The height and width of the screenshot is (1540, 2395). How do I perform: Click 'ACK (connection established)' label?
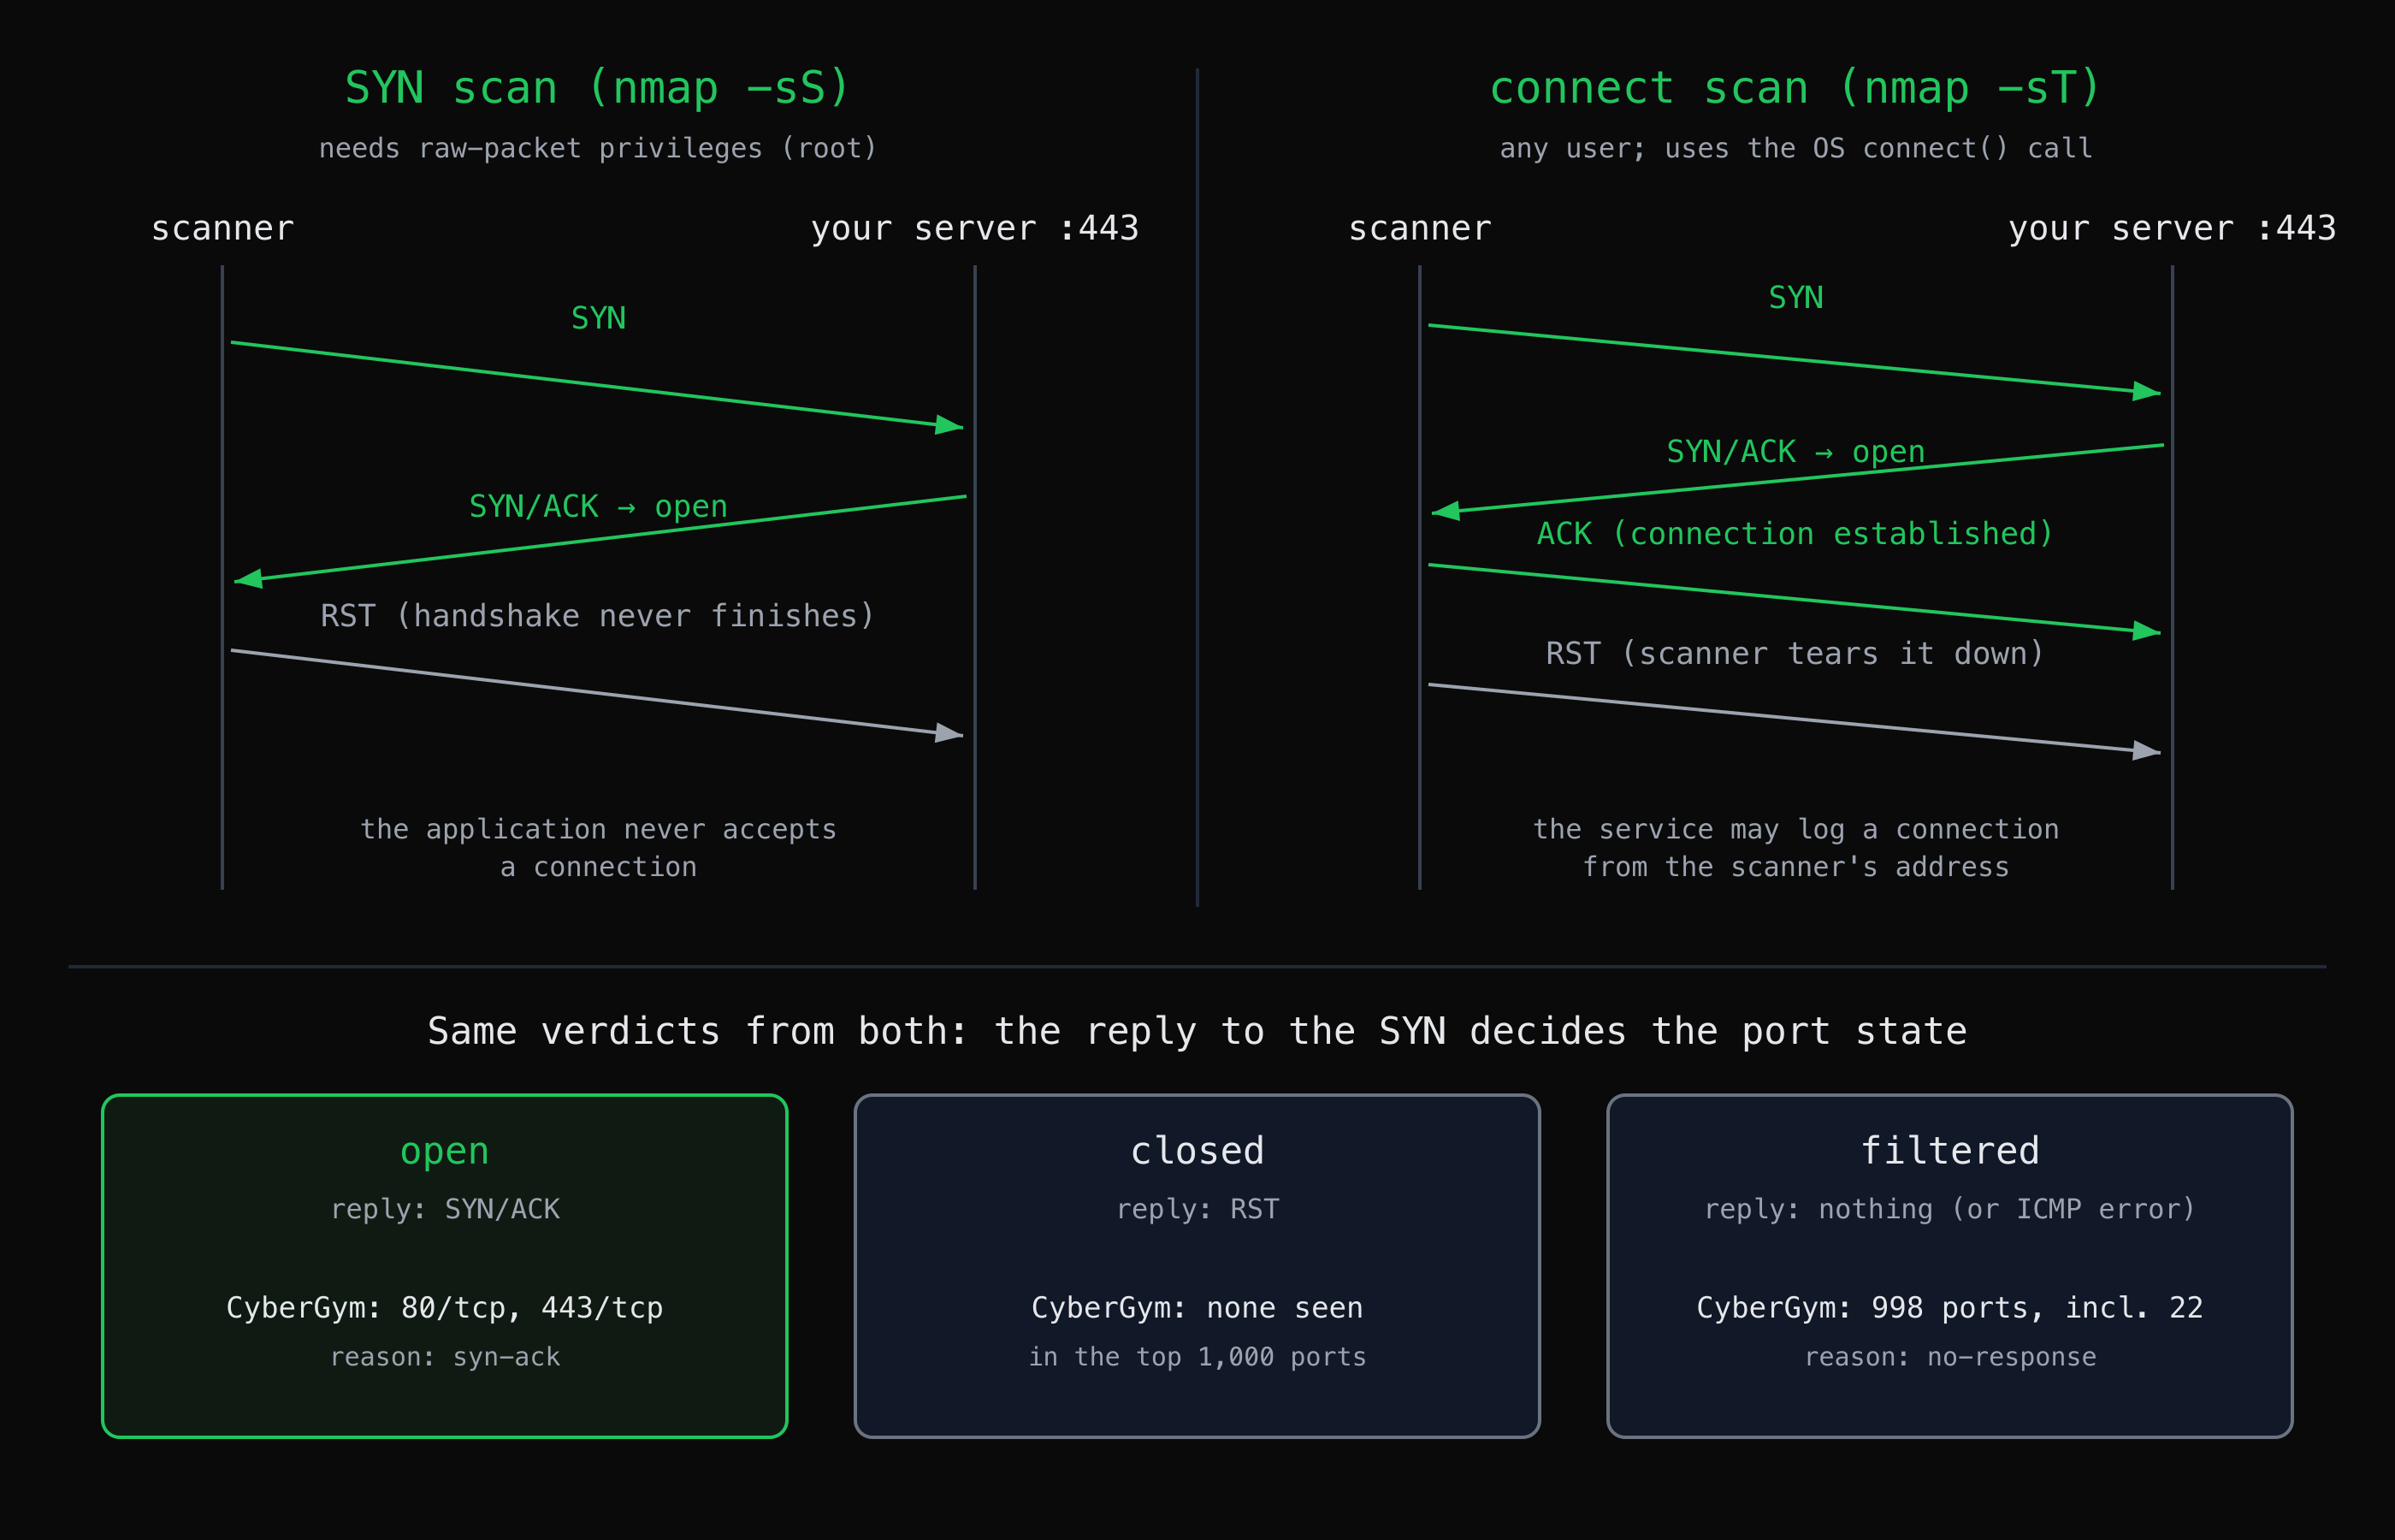pos(1795,534)
